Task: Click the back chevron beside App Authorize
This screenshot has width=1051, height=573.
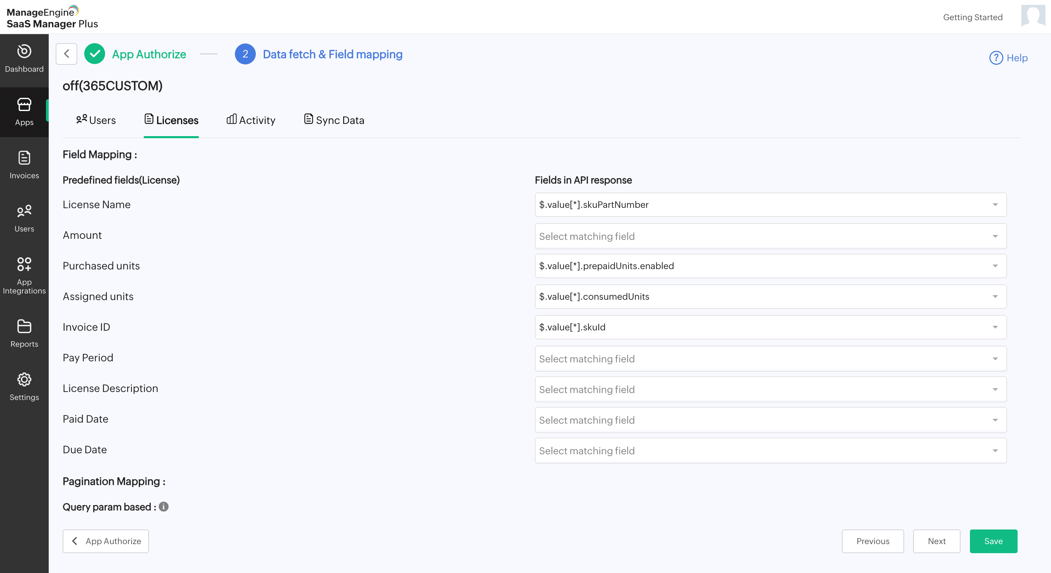Action: (x=66, y=54)
